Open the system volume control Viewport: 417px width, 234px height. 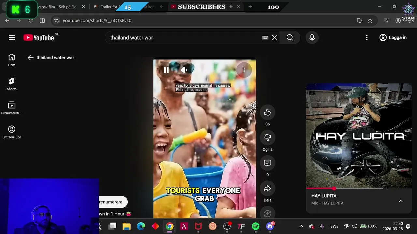tap(354, 226)
